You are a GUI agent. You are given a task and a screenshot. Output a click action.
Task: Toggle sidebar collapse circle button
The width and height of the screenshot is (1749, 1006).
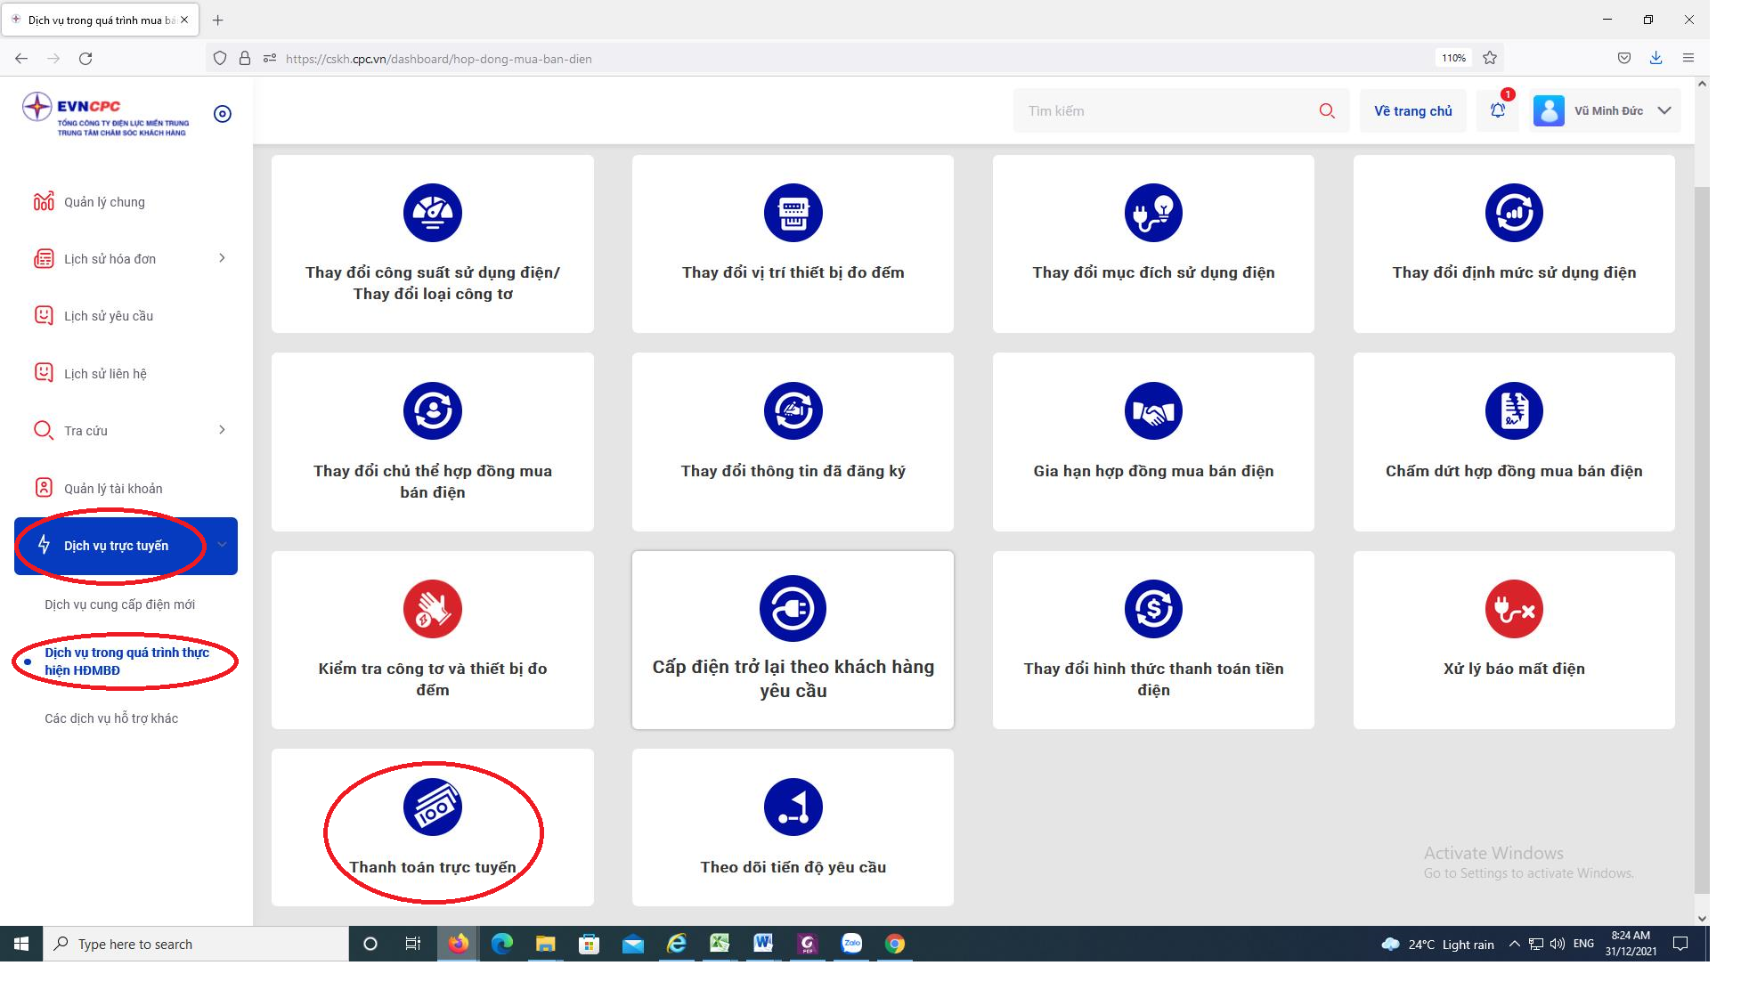point(223,114)
